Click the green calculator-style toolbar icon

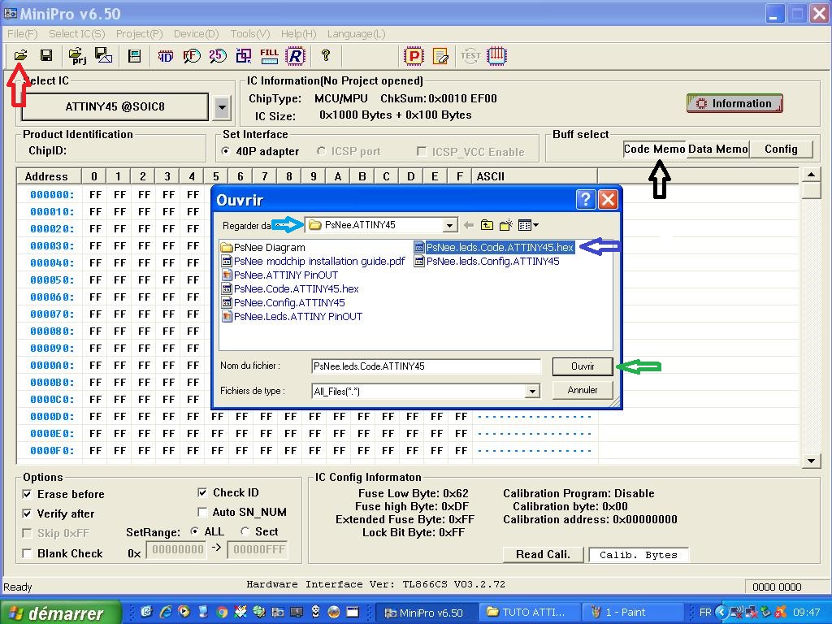pyautogui.click(x=134, y=56)
